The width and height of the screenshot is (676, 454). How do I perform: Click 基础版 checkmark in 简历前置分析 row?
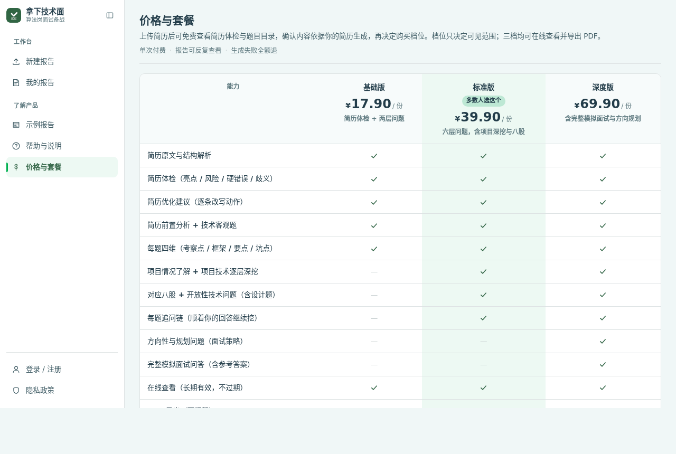(x=374, y=225)
